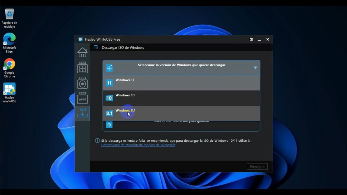
Task: Click the Descargar ISO de Windows header icon
Action: pyautogui.click(x=96, y=47)
